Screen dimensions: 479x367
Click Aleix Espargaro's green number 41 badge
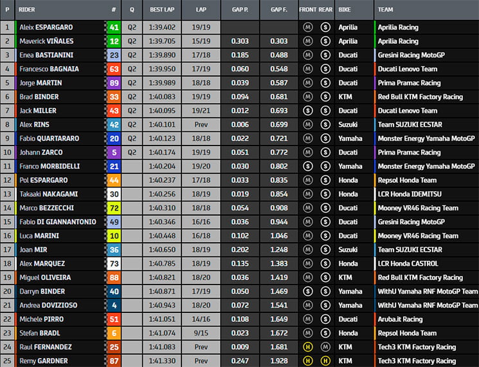pos(114,28)
